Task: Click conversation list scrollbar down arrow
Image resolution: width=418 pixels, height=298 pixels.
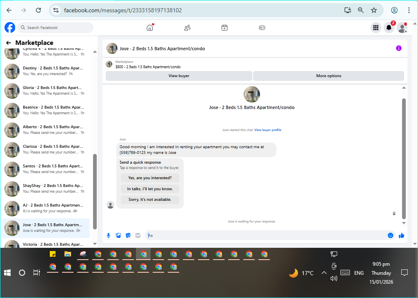Action: tap(95, 244)
